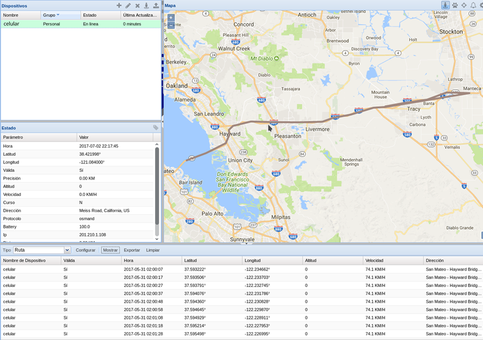Toggle event notifications bell icon
The width and height of the screenshot is (483, 340).
click(473, 5)
